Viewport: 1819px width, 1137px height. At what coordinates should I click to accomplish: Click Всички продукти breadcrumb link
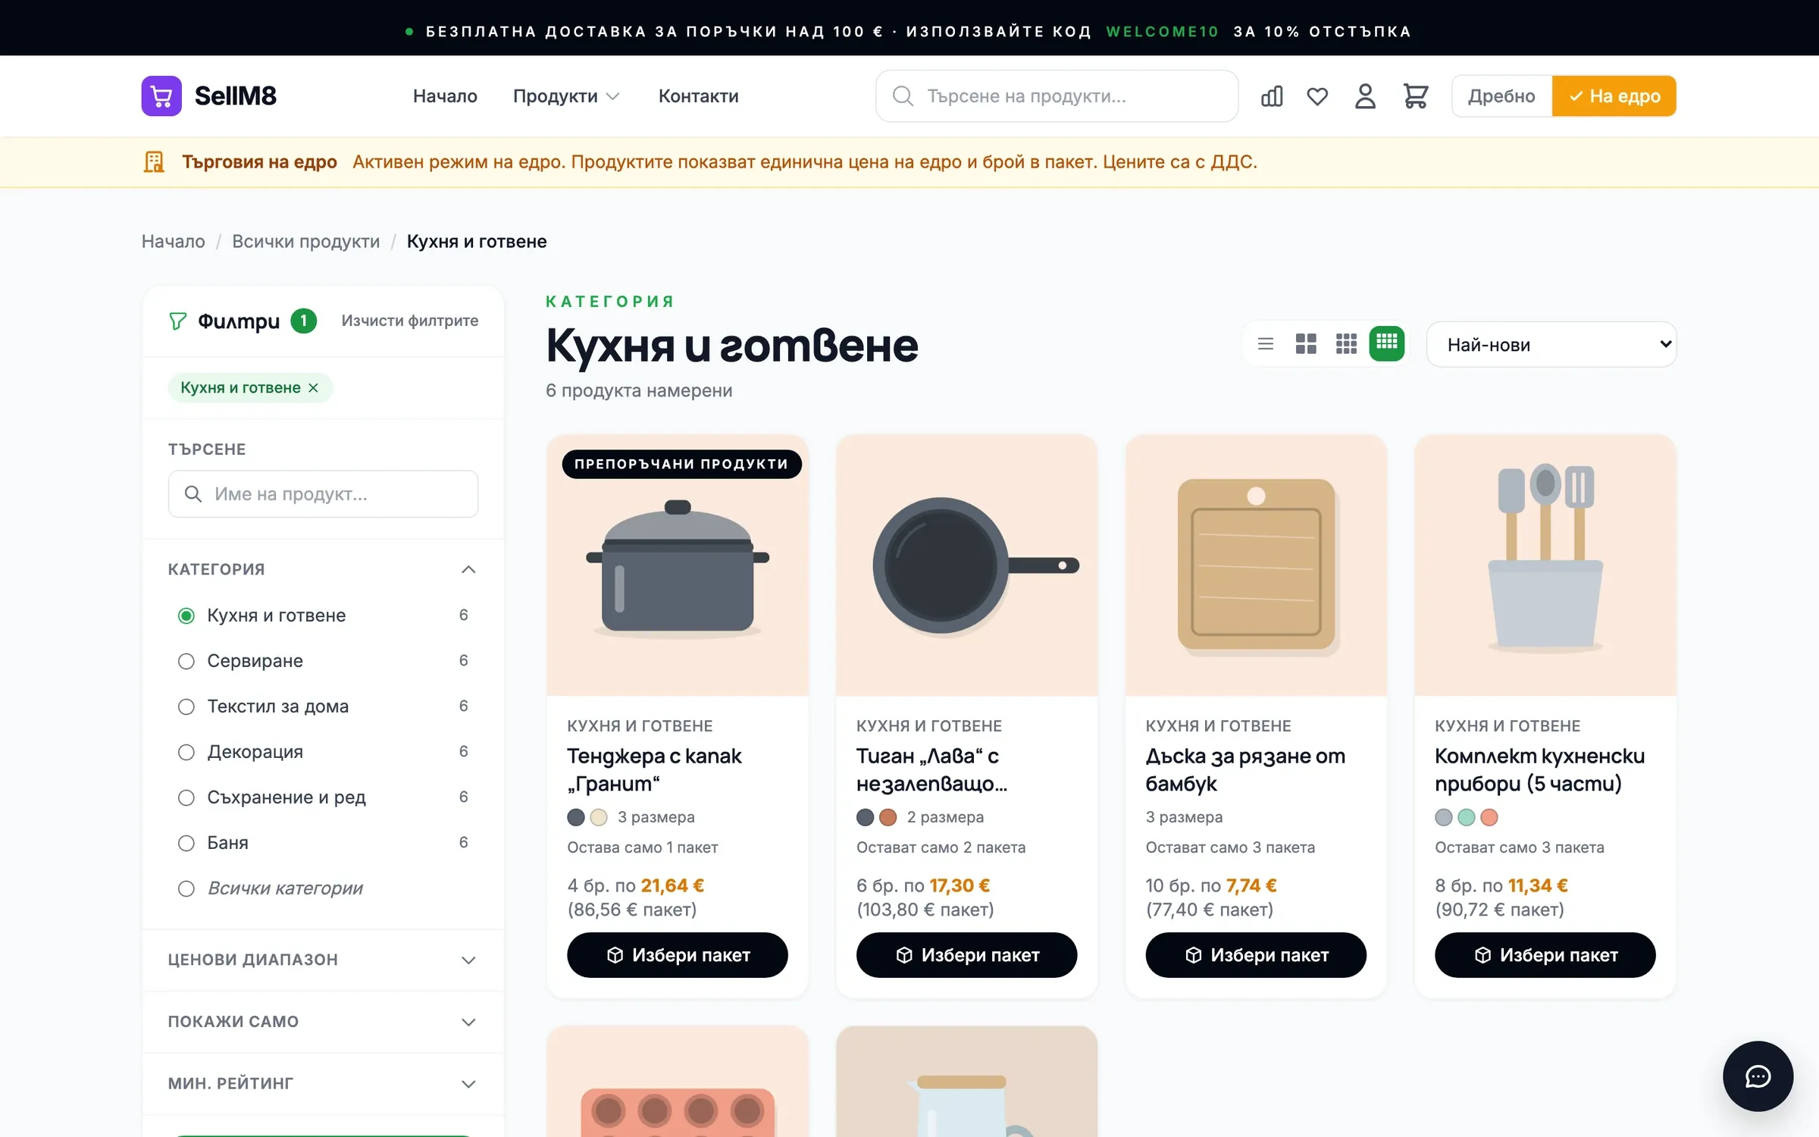click(x=305, y=241)
